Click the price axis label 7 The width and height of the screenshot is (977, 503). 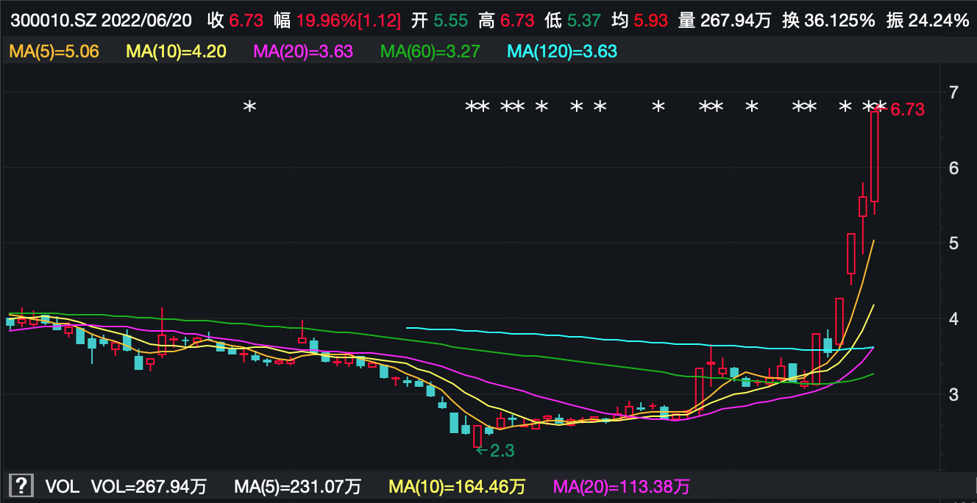[x=953, y=93]
